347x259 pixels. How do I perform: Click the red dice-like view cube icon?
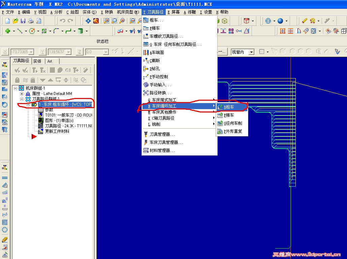pyautogui.click(x=247, y=21)
